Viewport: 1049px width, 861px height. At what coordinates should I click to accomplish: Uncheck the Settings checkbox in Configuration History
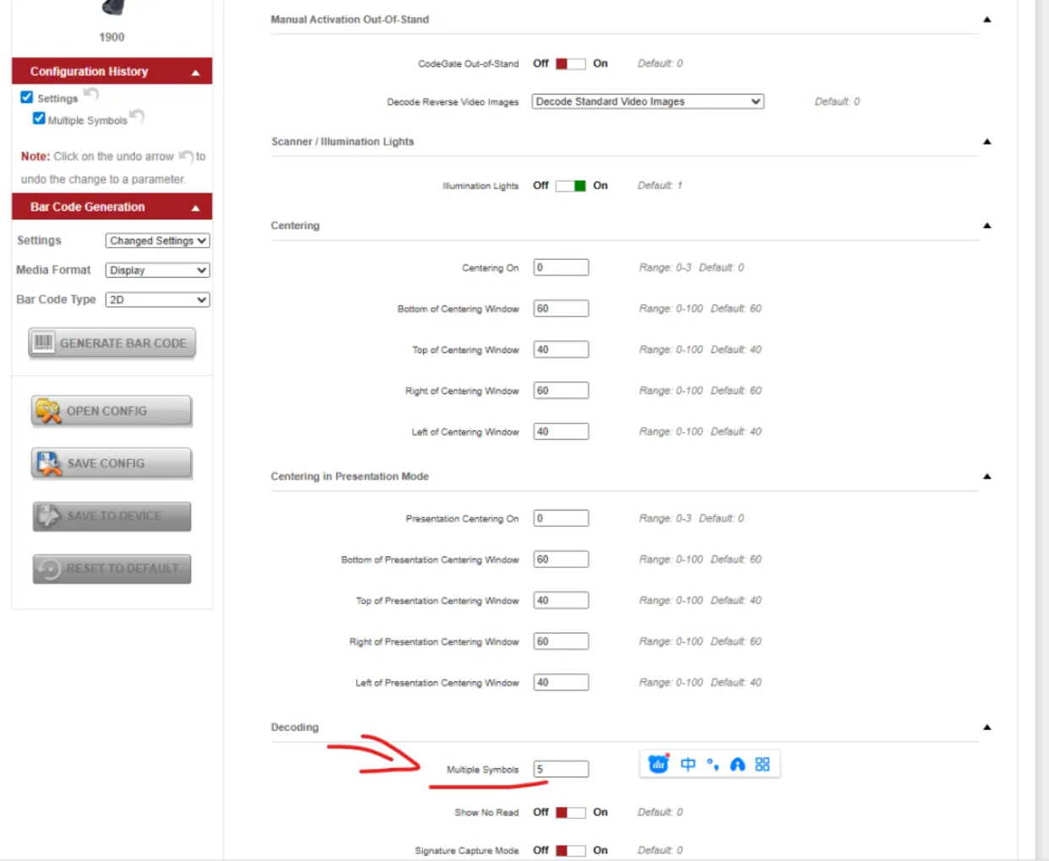[x=27, y=97]
